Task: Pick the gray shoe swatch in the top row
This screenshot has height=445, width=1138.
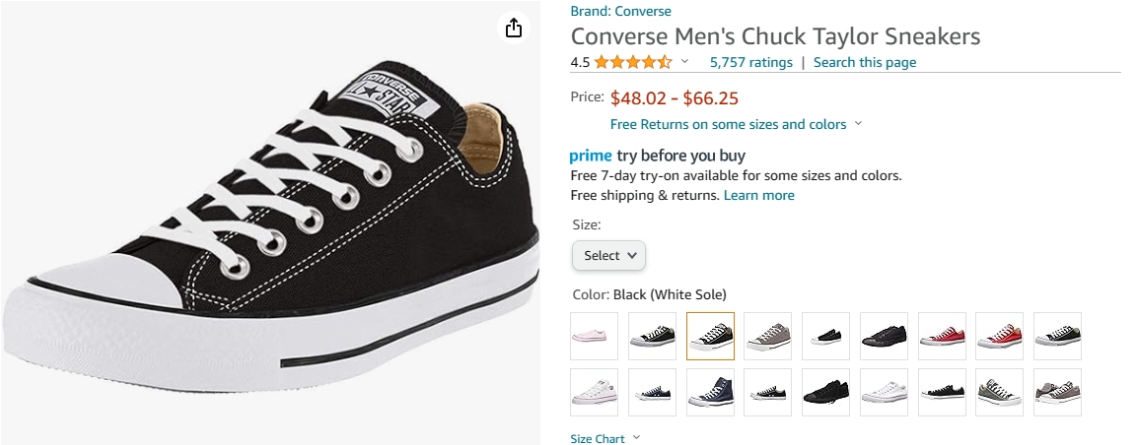Action: 768,336
